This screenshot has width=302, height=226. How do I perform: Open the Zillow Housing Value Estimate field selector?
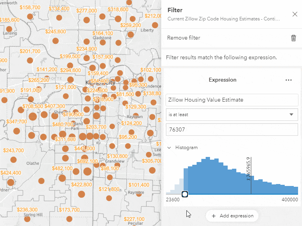coord(232,100)
